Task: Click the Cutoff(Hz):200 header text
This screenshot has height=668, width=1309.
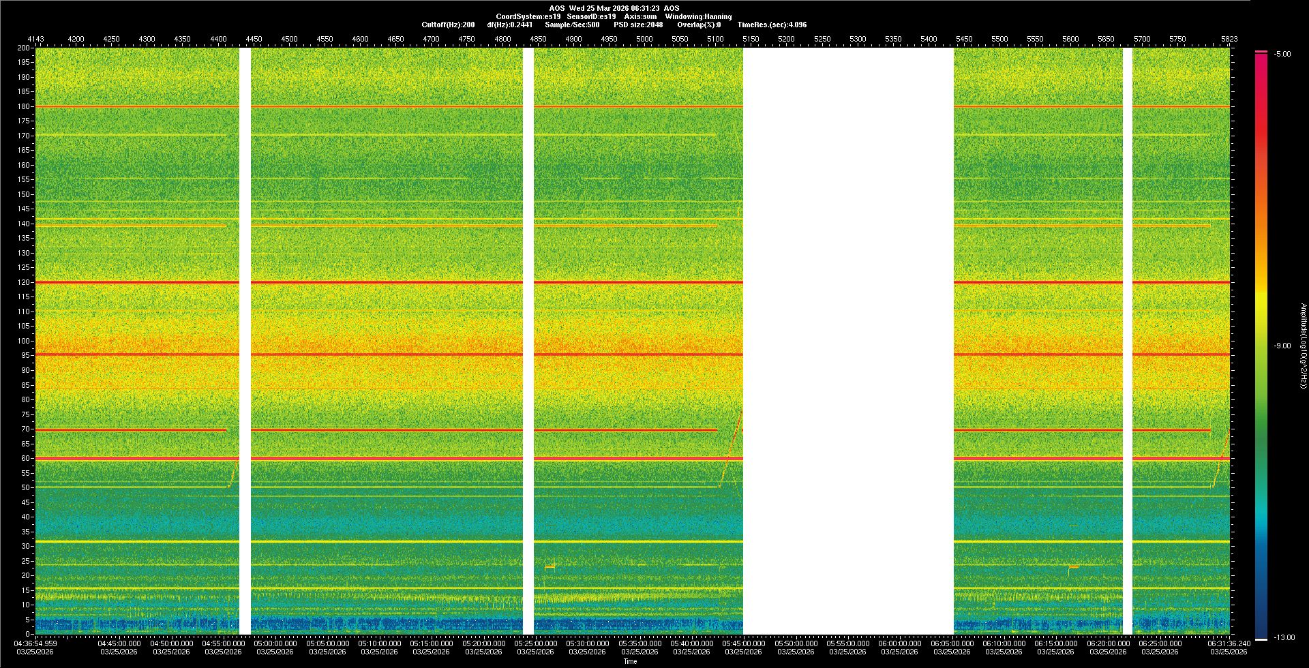Action: pyautogui.click(x=448, y=25)
